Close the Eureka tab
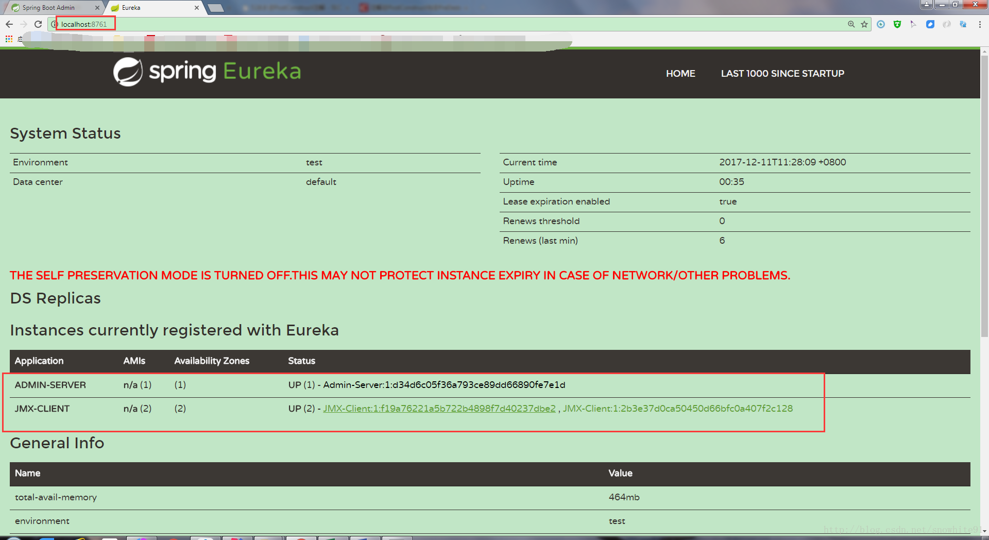The height and width of the screenshot is (540, 989). click(x=196, y=8)
